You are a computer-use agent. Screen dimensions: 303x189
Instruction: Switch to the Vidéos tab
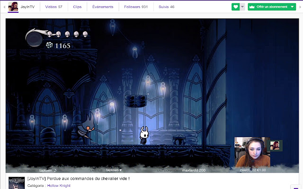tap(53, 7)
